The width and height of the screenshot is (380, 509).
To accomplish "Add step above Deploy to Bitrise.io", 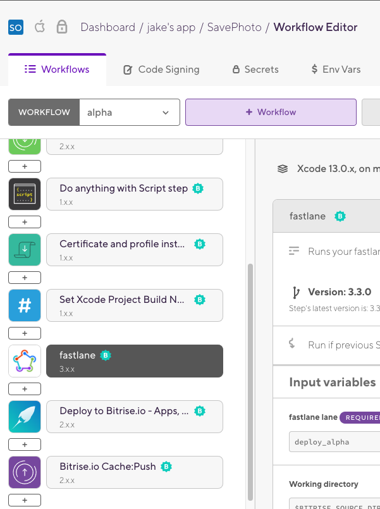I will point(25,389).
